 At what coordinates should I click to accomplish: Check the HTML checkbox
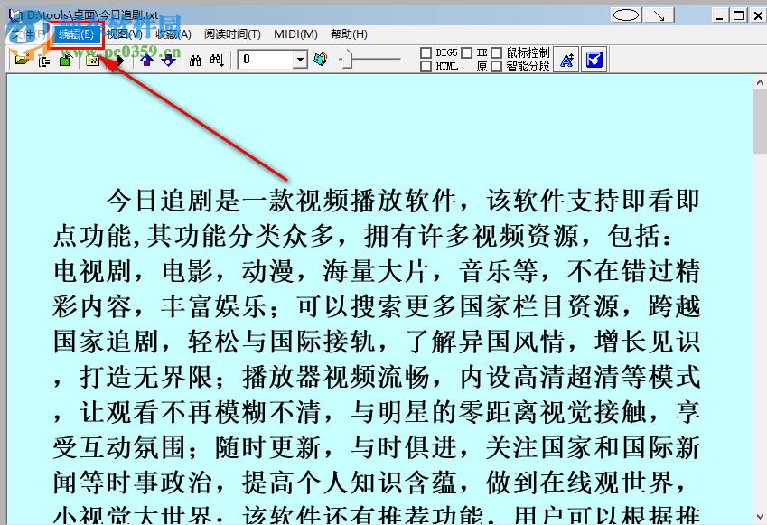click(425, 65)
